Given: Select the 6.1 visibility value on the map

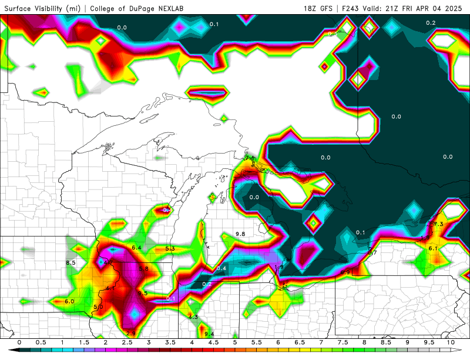Looking at the screenshot, I should click(x=433, y=248).
